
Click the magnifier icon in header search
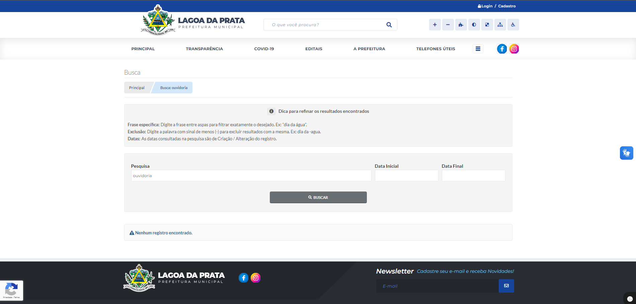(x=389, y=25)
